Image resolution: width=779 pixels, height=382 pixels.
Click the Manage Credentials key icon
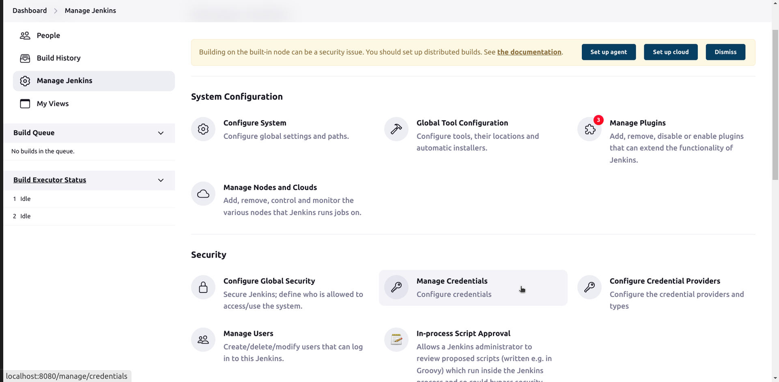(396, 287)
